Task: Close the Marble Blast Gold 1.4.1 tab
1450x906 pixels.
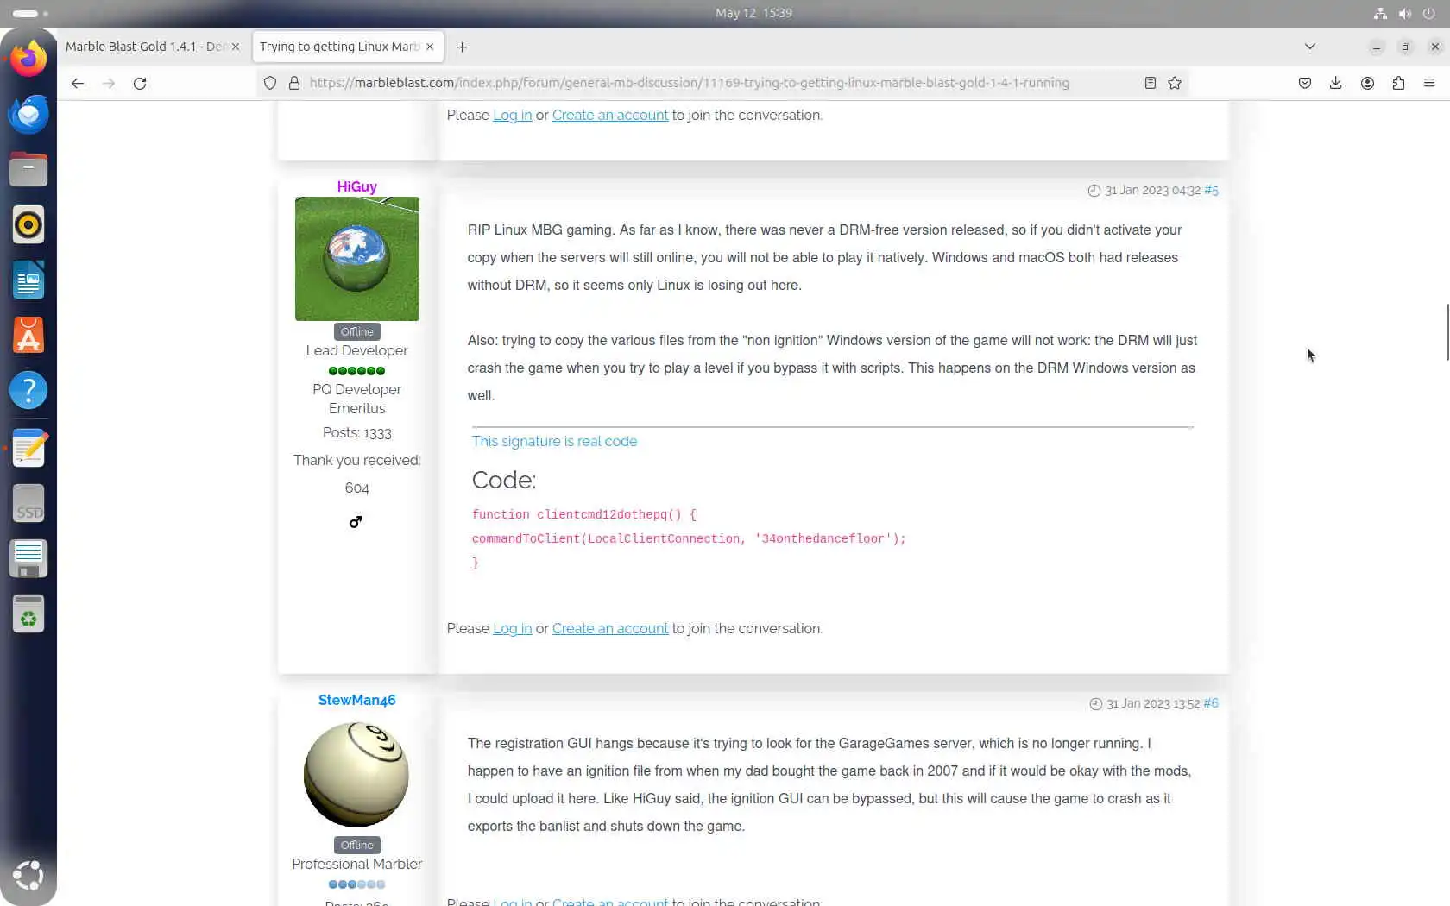Action: (x=236, y=47)
